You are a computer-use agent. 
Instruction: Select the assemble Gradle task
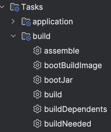click(x=62, y=51)
